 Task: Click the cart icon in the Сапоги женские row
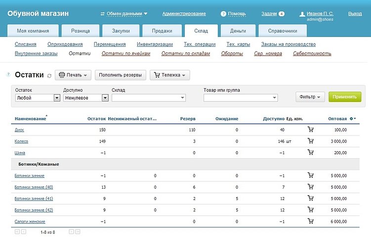(x=310, y=221)
